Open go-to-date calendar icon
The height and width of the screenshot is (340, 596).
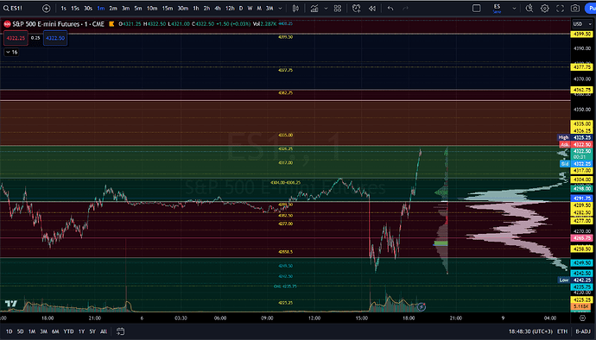120,331
